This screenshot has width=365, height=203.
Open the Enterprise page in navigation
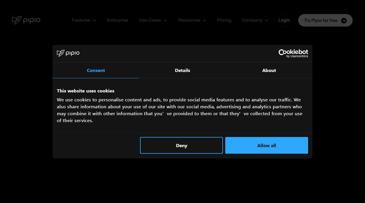click(x=117, y=20)
